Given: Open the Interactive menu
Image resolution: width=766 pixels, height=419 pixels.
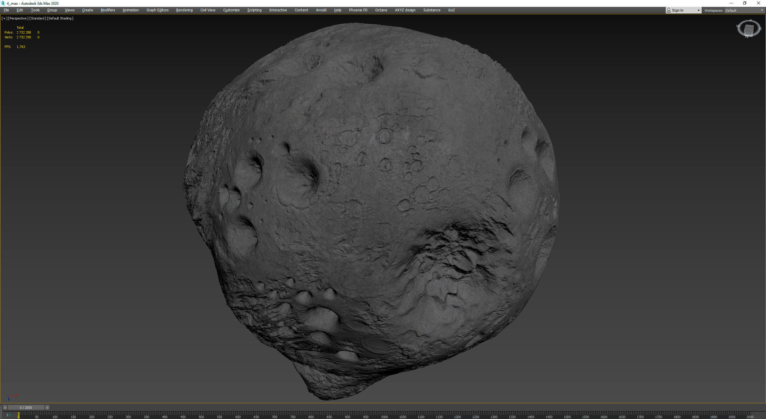Looking at the screenshot, I should (x=278, y=10).
